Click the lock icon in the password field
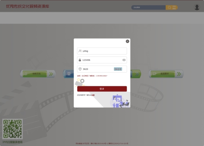This screenshot has width=204, height=146. coord(80,60)
